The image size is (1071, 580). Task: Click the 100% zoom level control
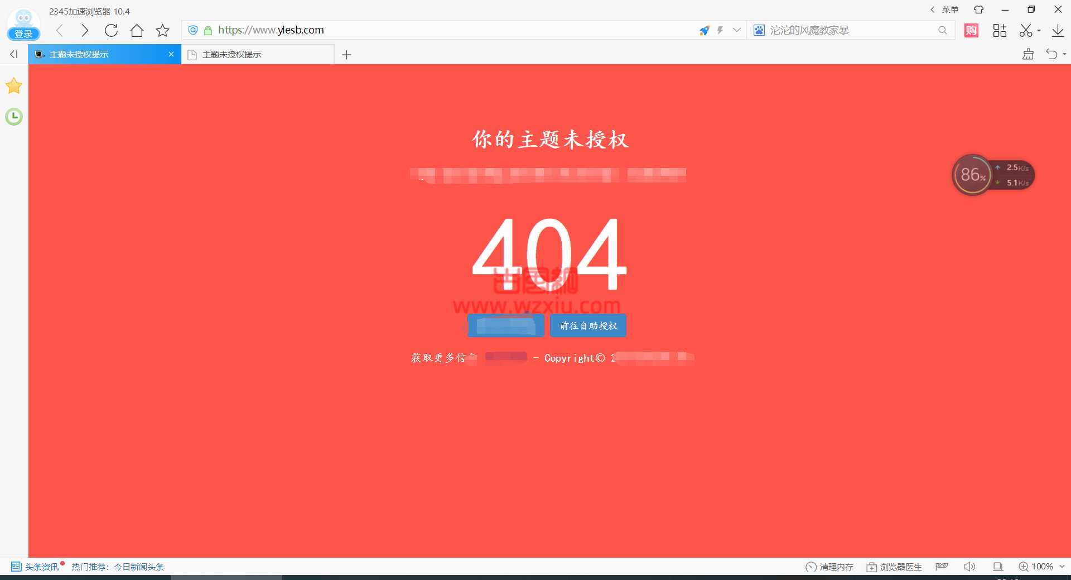point(1036,567)
